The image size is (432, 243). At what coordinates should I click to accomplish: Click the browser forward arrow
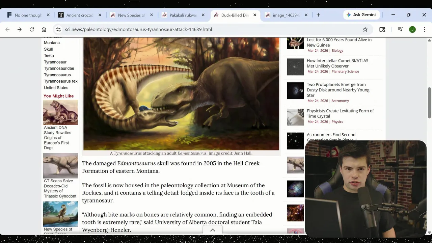click(20, 29)
